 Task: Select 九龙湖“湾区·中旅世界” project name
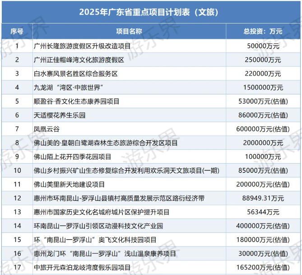pyautogui.click(x=68, y=88)
